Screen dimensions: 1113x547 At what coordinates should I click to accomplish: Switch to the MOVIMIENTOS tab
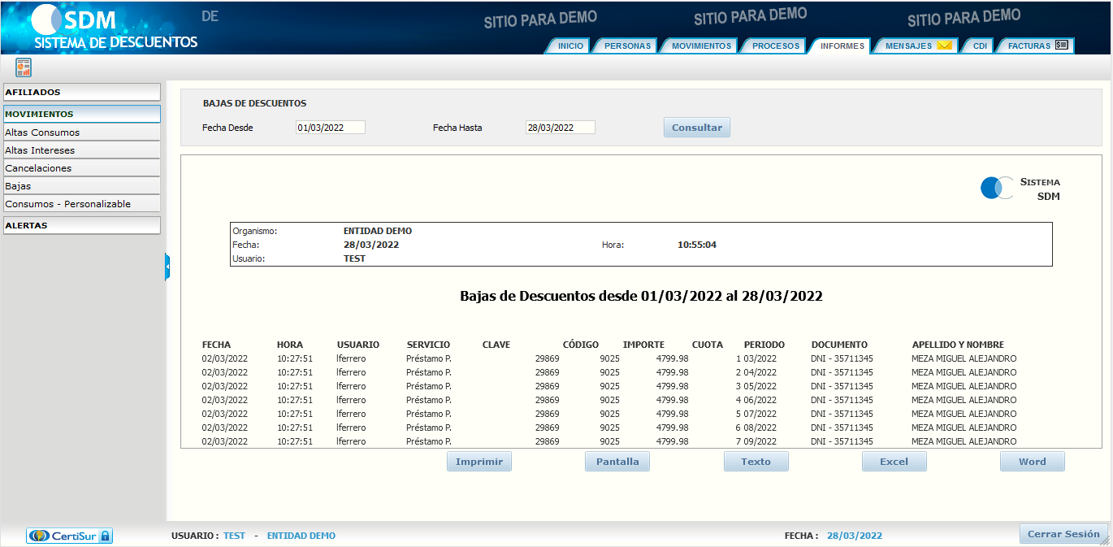(x=701, y=46)
